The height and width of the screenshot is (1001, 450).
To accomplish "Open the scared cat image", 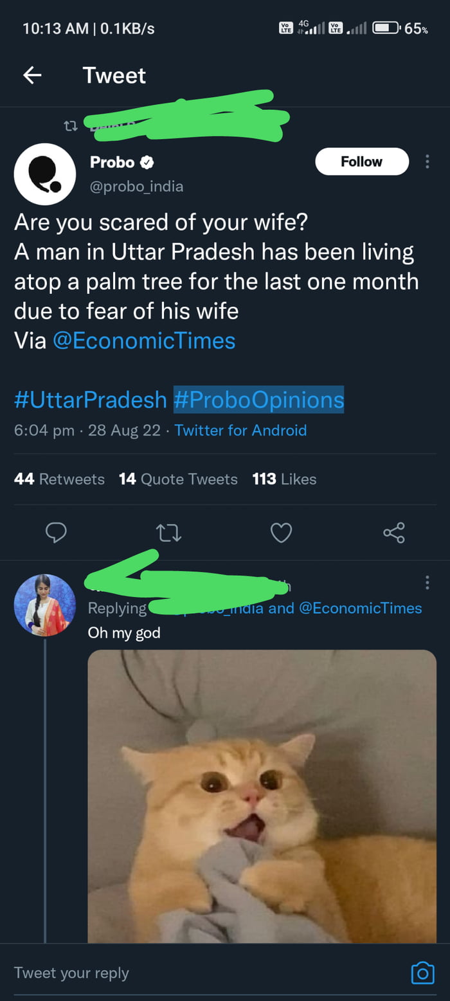I will click(262, 796).
